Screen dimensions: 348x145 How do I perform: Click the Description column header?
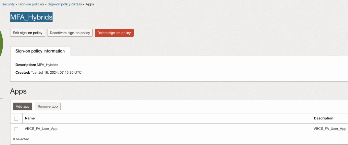point(323,118)
